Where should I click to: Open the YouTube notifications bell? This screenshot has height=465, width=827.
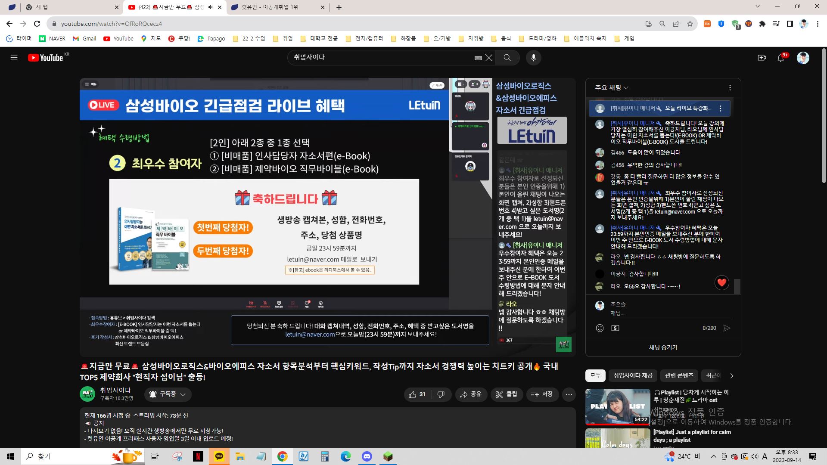(780, 58)
